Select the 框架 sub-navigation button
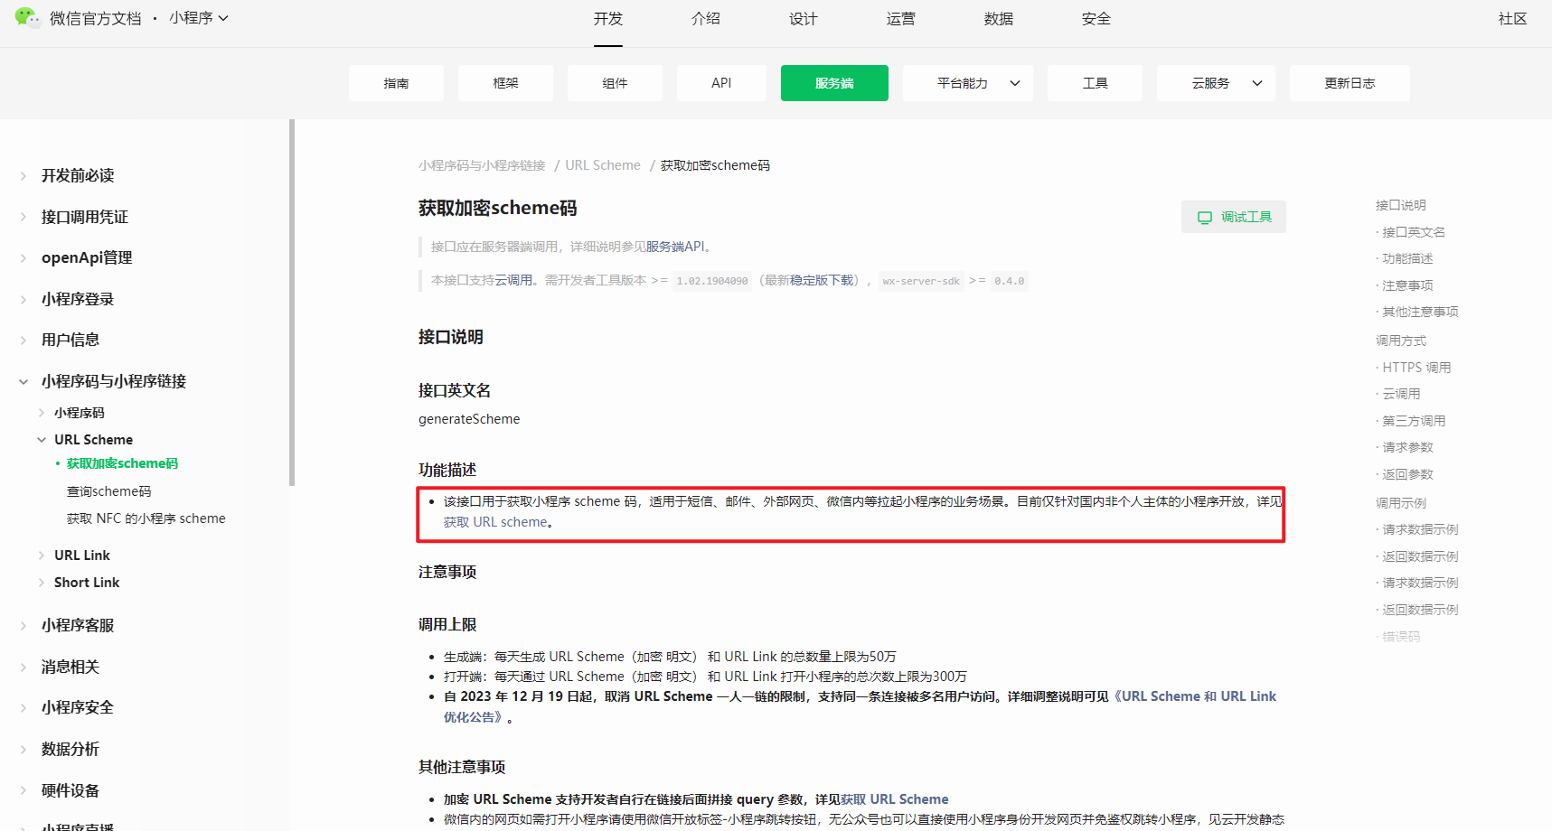1552x831 pixels. (x=505, y=83)
